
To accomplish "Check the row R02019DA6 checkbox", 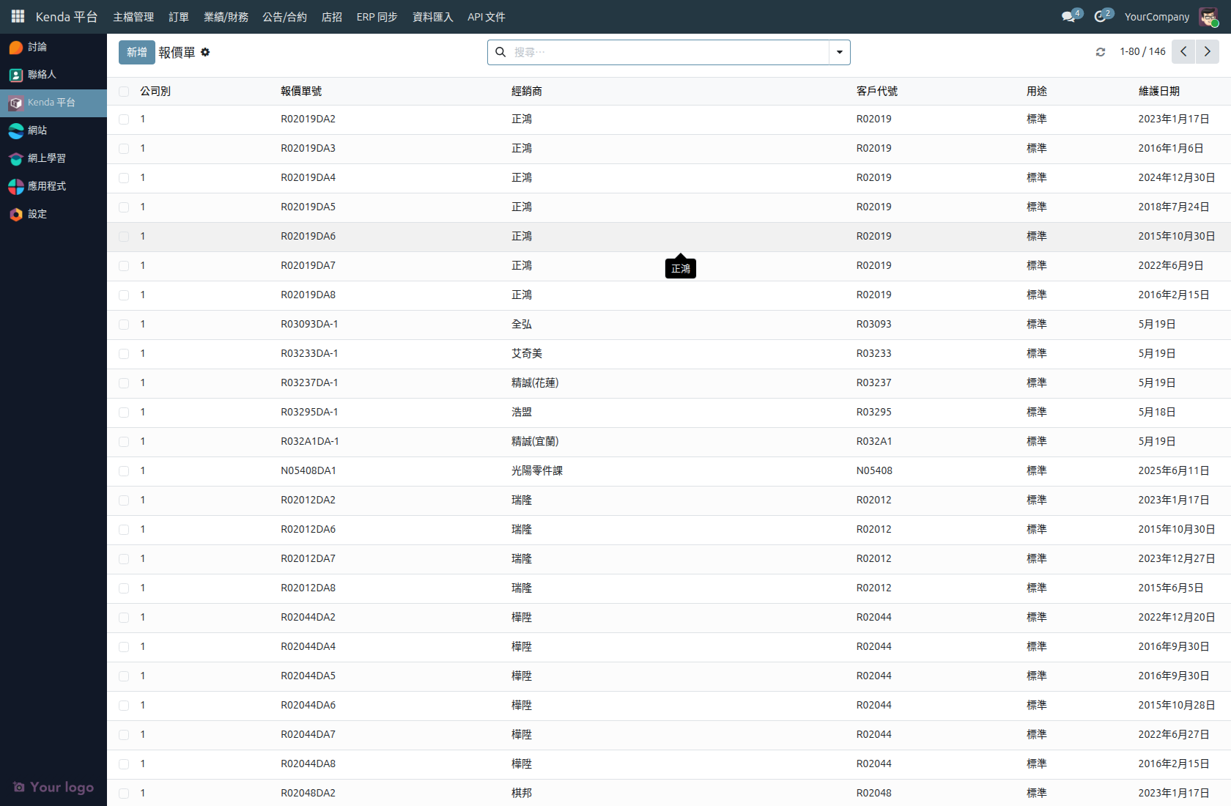I will [x=124, y=237].
